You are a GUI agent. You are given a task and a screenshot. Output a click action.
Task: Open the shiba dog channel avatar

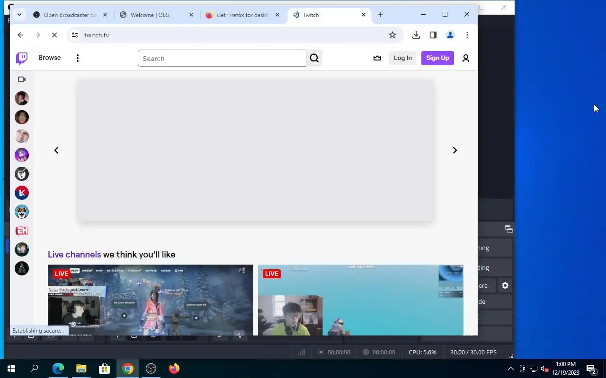(22, 212)
